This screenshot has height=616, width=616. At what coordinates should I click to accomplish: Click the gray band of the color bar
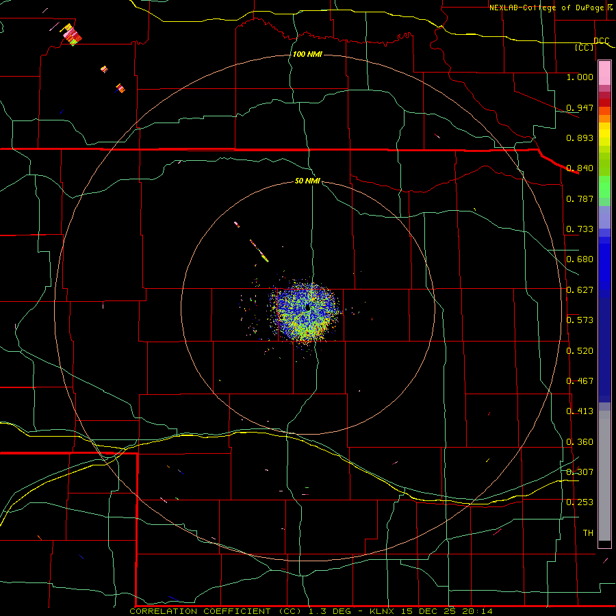tap(604, 476)
